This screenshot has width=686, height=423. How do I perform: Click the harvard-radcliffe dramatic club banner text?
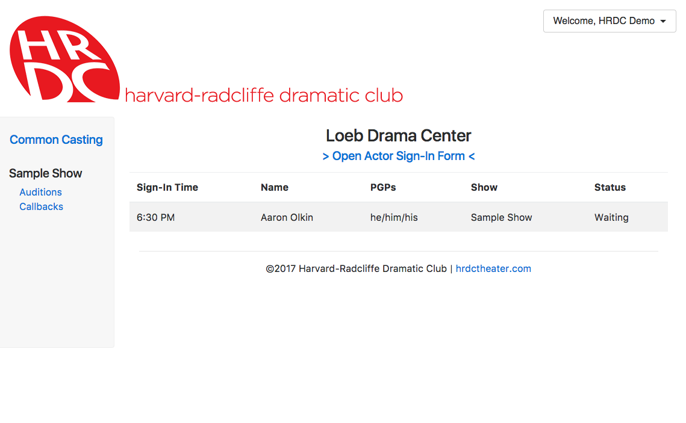[264, 95]
